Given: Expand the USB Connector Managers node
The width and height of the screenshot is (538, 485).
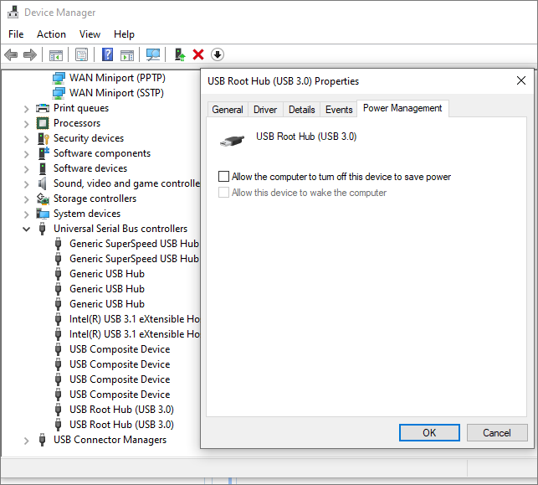Looking at the screenshot, I should 27,440.
